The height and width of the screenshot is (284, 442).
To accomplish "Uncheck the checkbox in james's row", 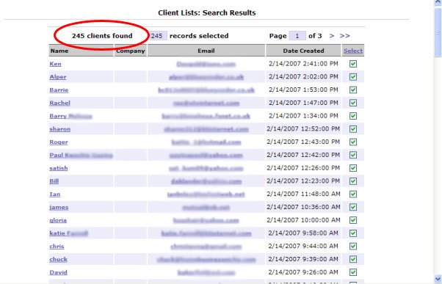I will pyautogui.click(x=353, y=207).
